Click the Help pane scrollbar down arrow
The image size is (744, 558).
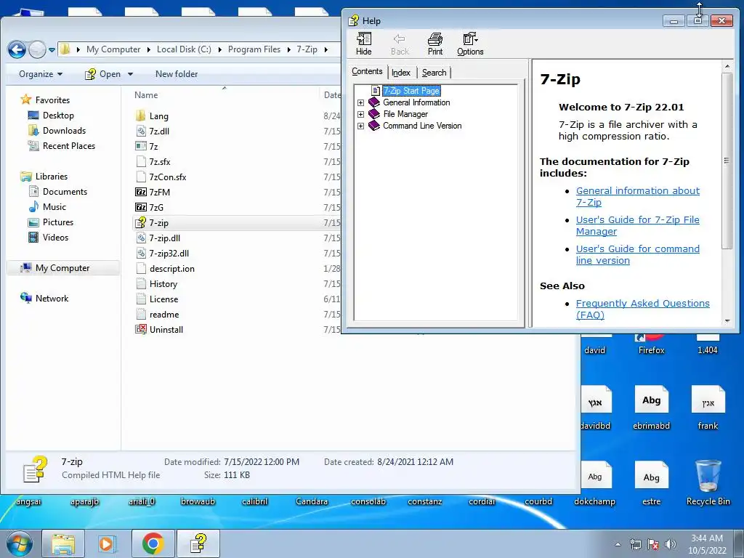pos(727,321)
